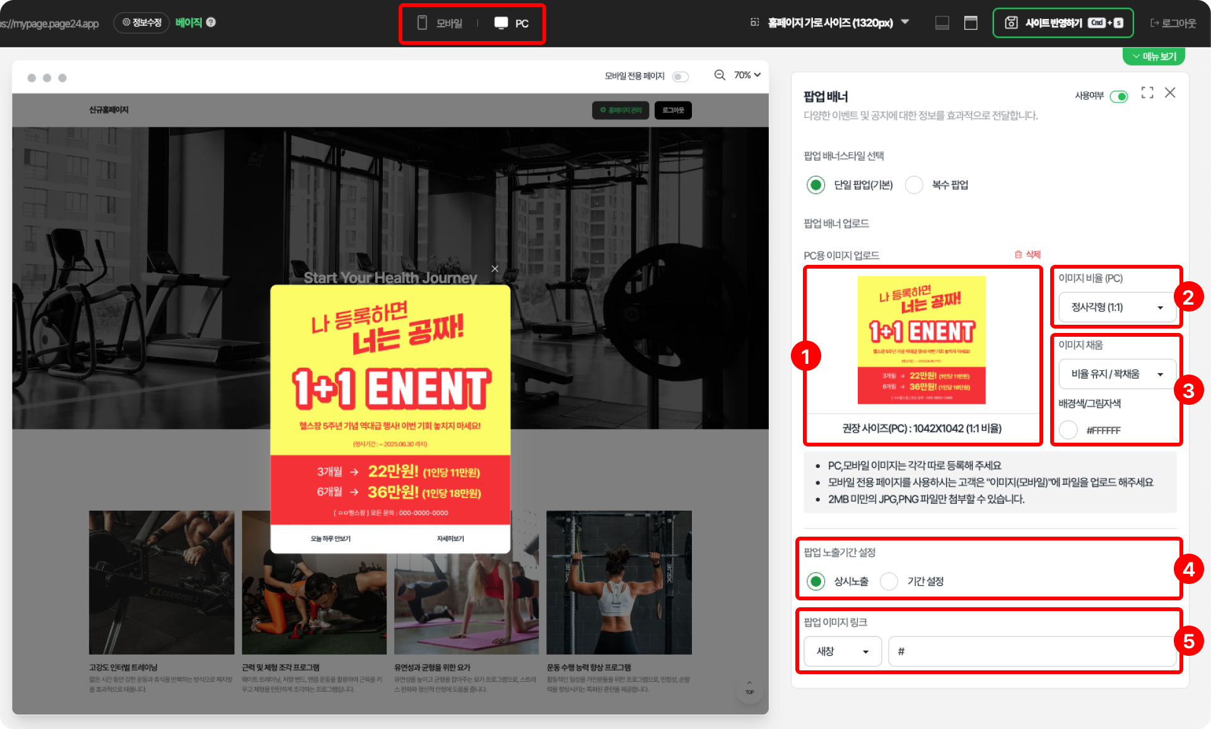Switch to the 모바일 view tab

(x=440, y=23)
